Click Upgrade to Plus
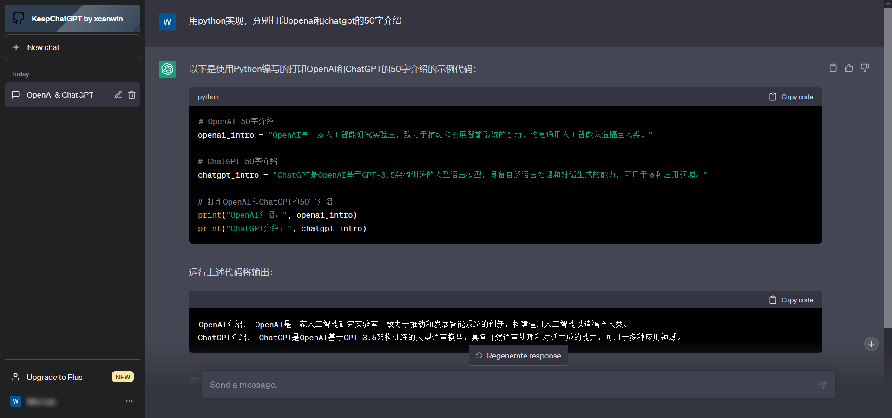The image size is (892, 418). click(x=72, y=377)
